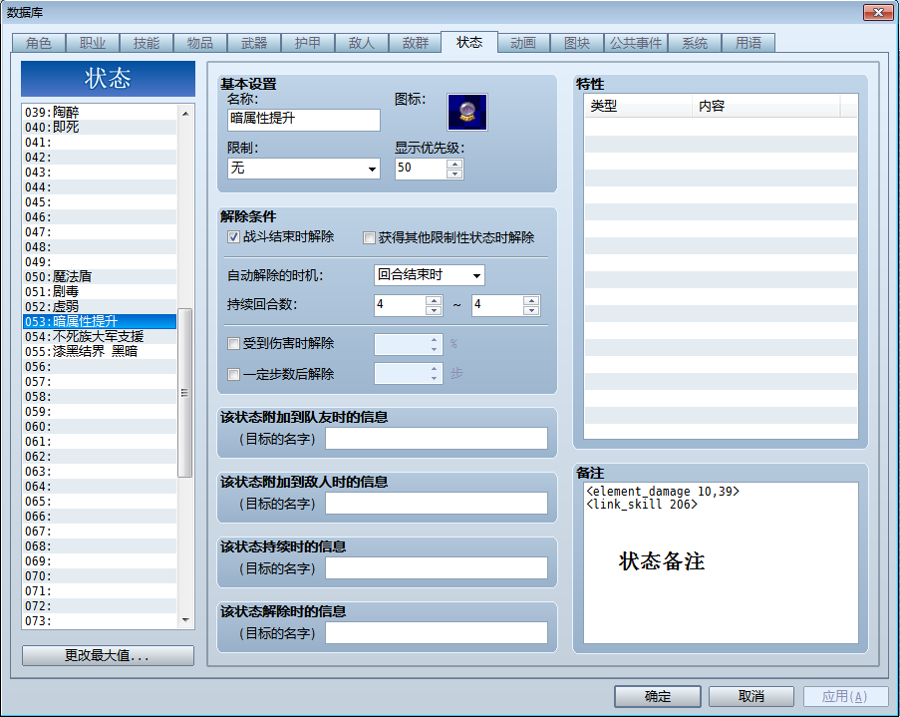
Task: Switch to the 用语 tab
Action: 749,43
